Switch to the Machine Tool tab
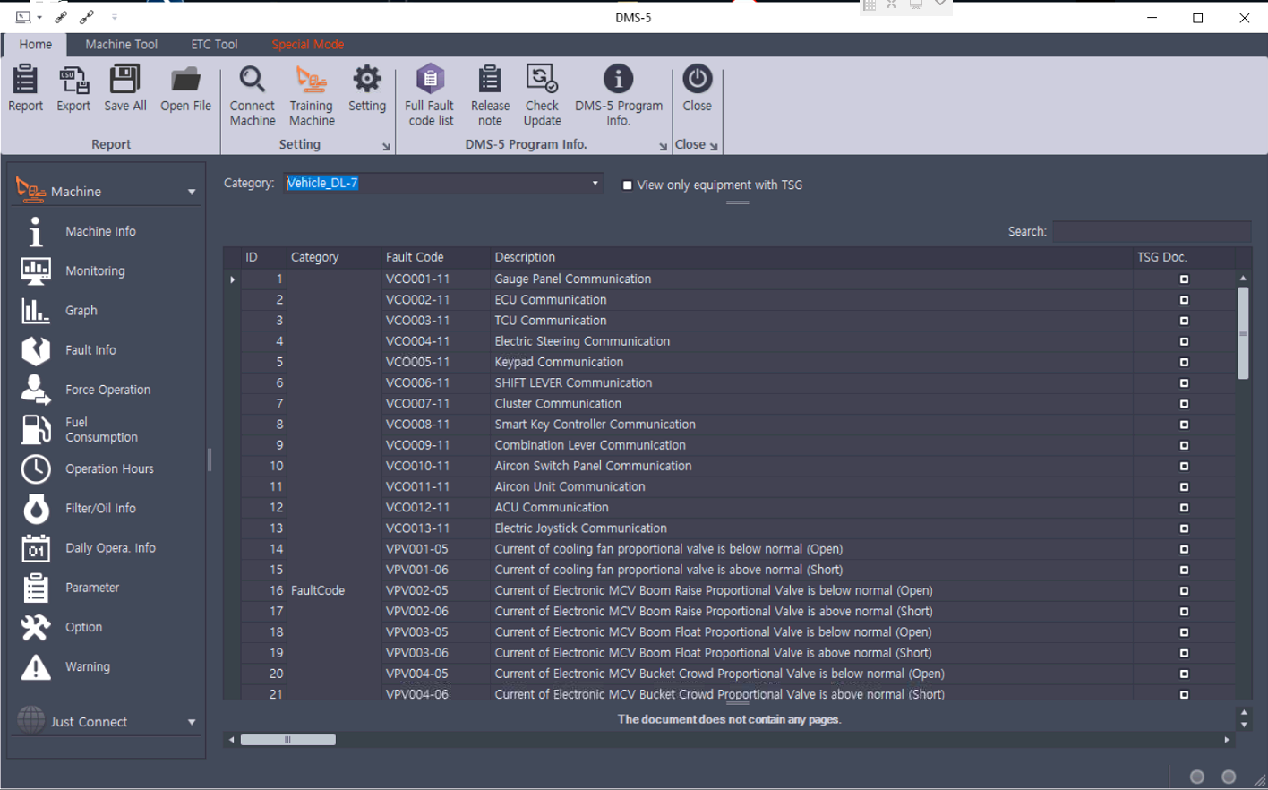 click(x=121, y=44)
